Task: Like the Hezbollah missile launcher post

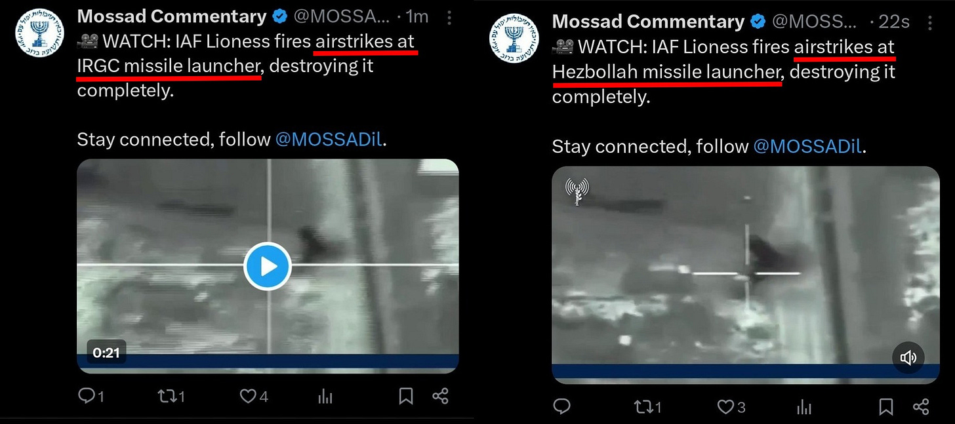Action: coord(731,407)
